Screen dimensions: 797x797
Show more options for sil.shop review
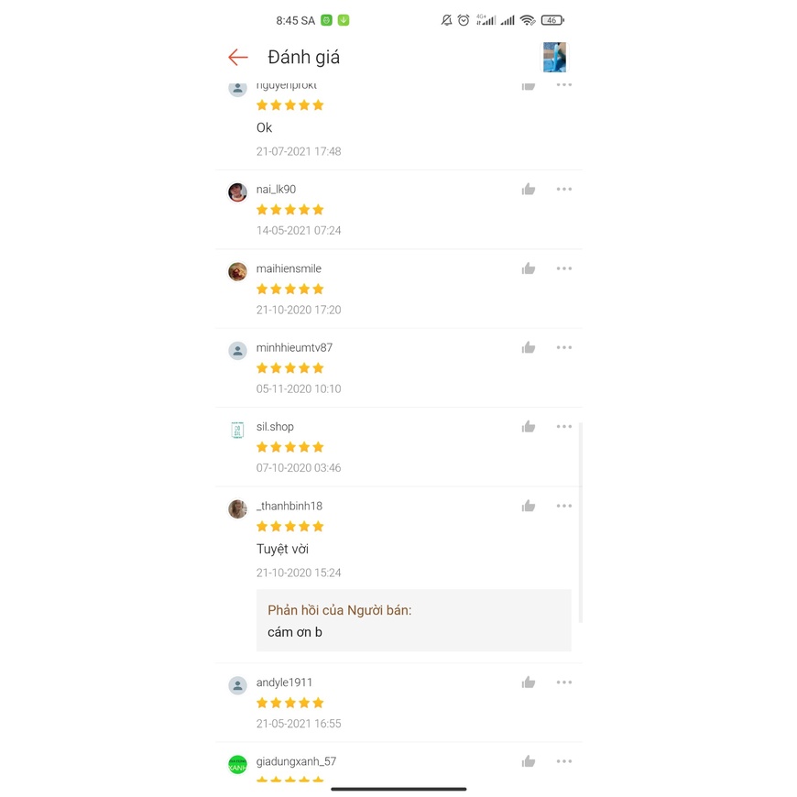(x=564, y=427)
